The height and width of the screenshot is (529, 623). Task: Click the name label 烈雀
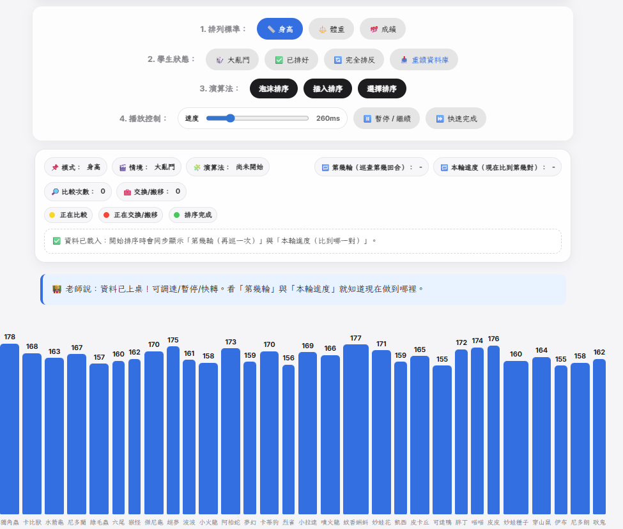(288, 522)
